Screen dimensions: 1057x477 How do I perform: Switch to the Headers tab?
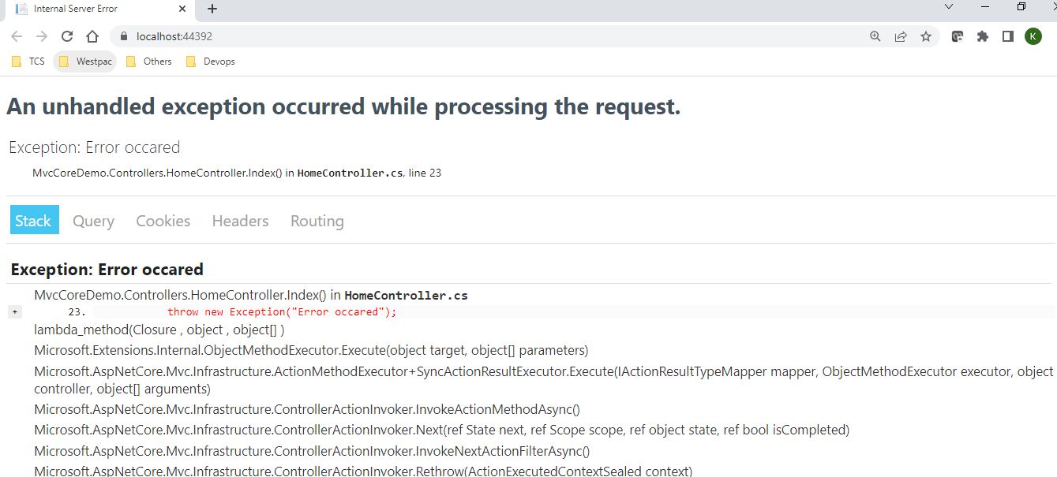point(239,221)
